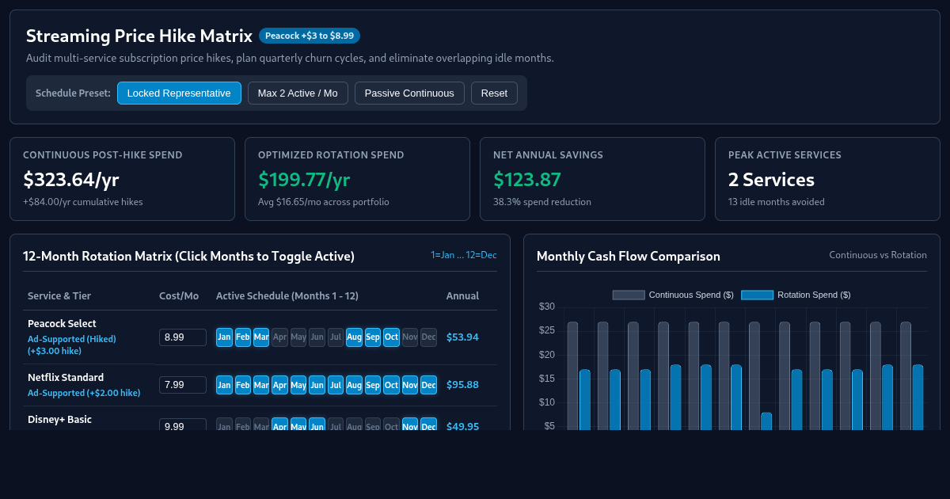The height and width of the screenshot is (499, 950).
Task: Toggle Jan for Peacock Select
Action: (x=225, y=337)
